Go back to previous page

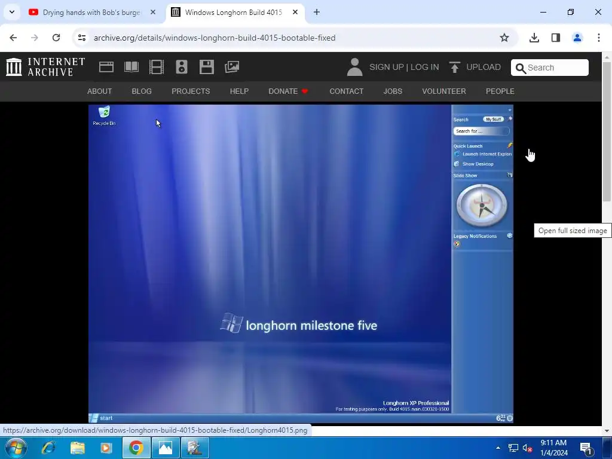click(x=13, y=38)
